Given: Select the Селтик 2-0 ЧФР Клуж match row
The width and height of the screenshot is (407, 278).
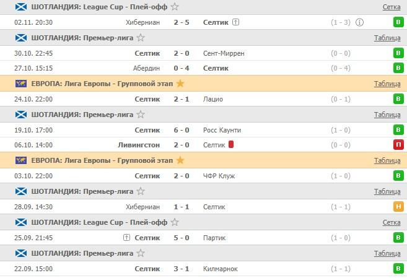Looking at the screenshot, I should tap(186, 176).
